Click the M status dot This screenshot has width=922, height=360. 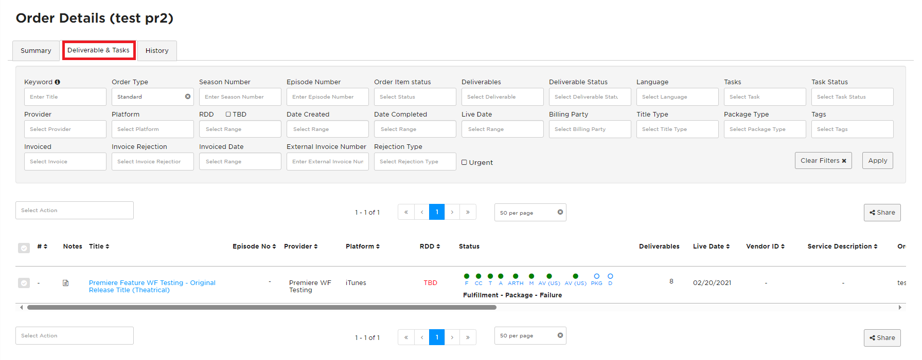tap(531, 276)
